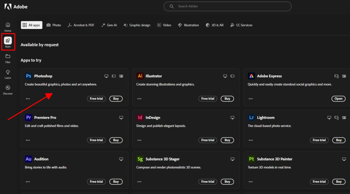Open the more options menu for Lightroom
This screenshot has height=194, width=350.
(x=251, y=140)
